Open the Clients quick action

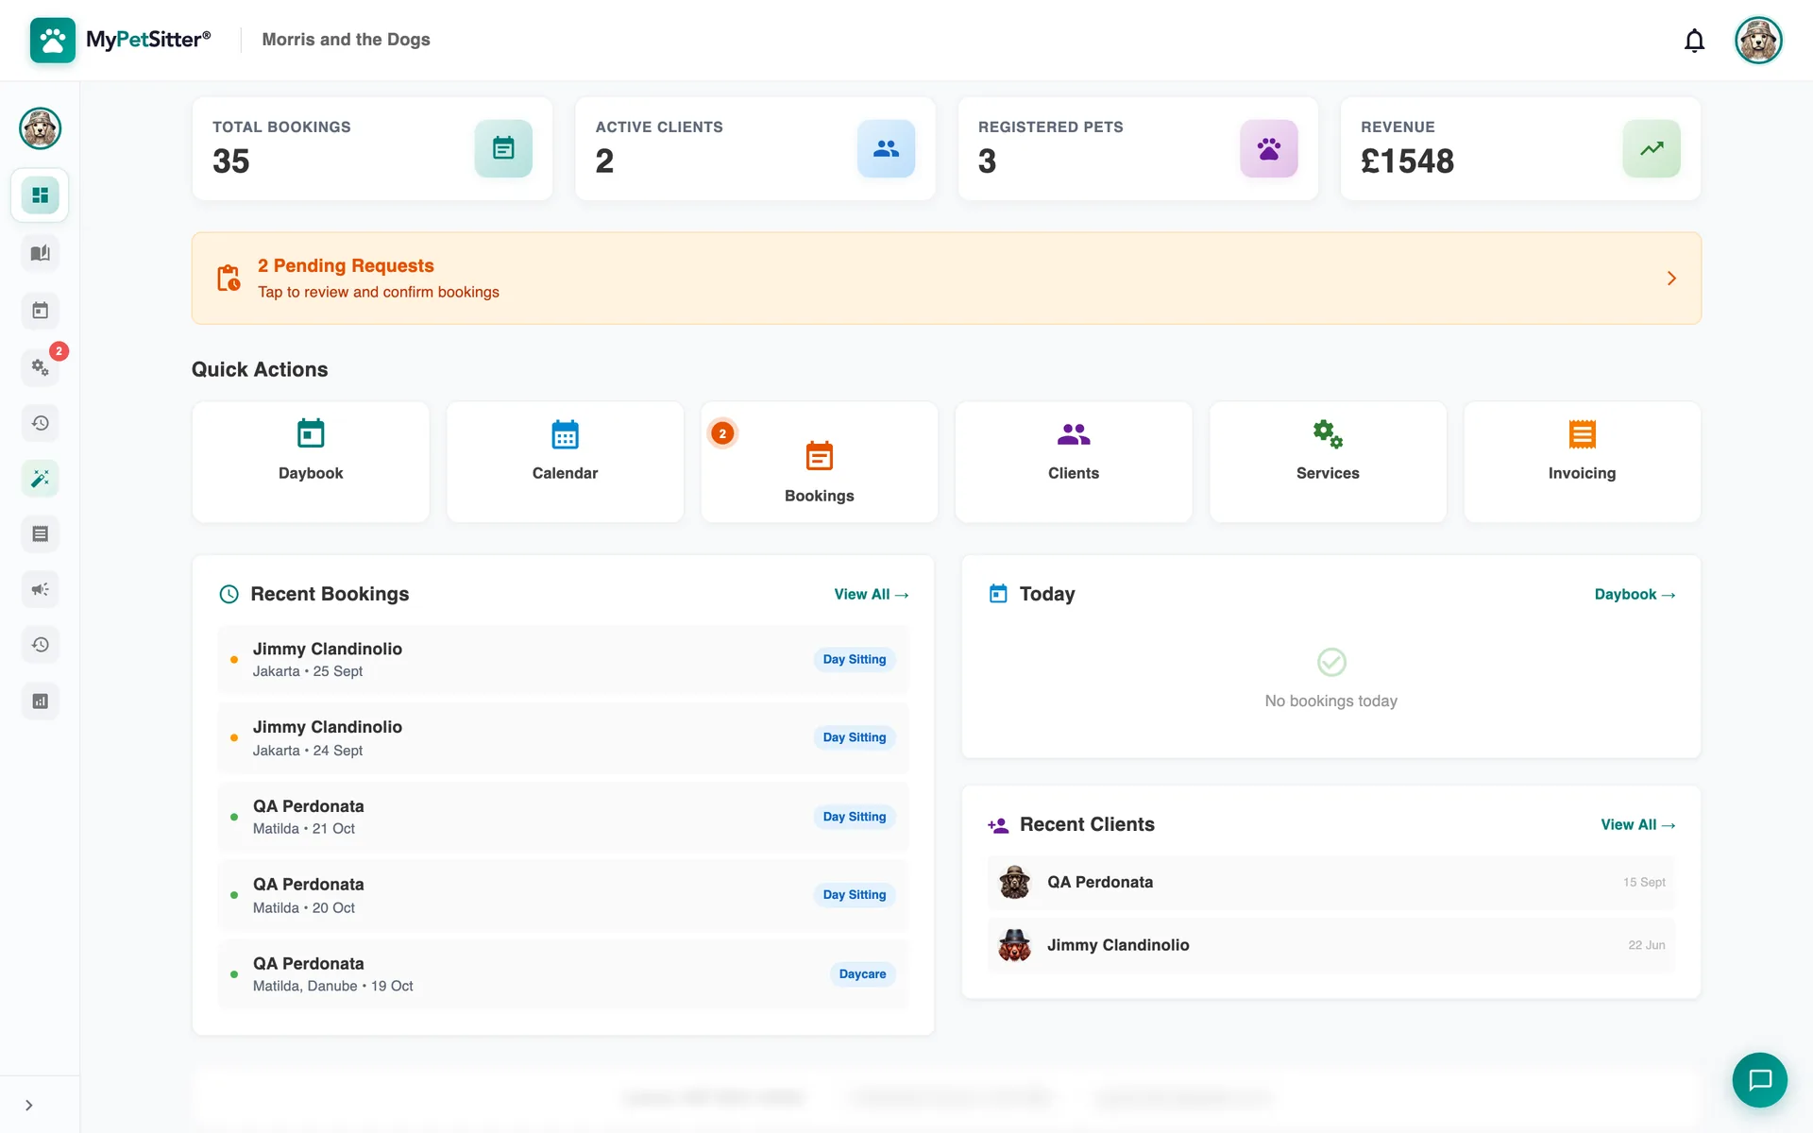coord(1074,462)
